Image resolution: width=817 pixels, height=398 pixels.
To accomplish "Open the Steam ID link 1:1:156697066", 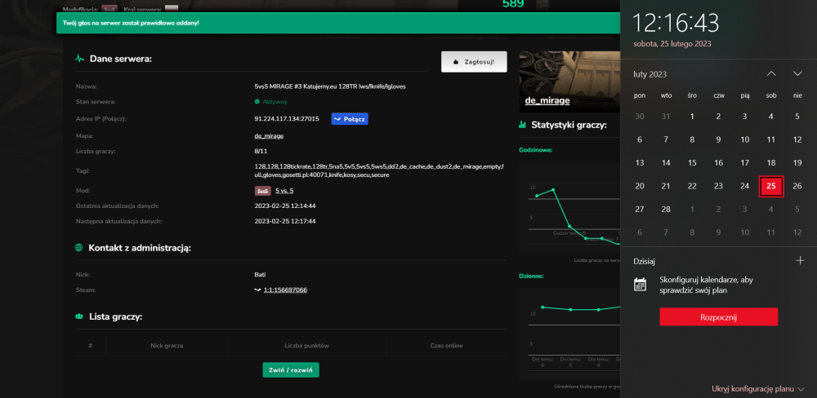I will pyautogui.click(x=285, y=290).
